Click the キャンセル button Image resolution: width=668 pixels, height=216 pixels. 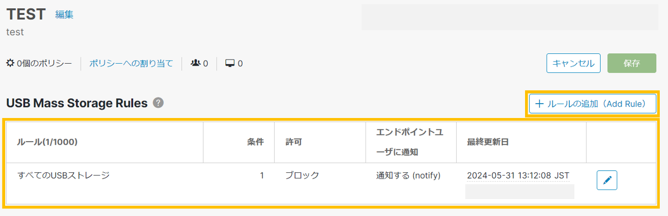click(573, 63)
